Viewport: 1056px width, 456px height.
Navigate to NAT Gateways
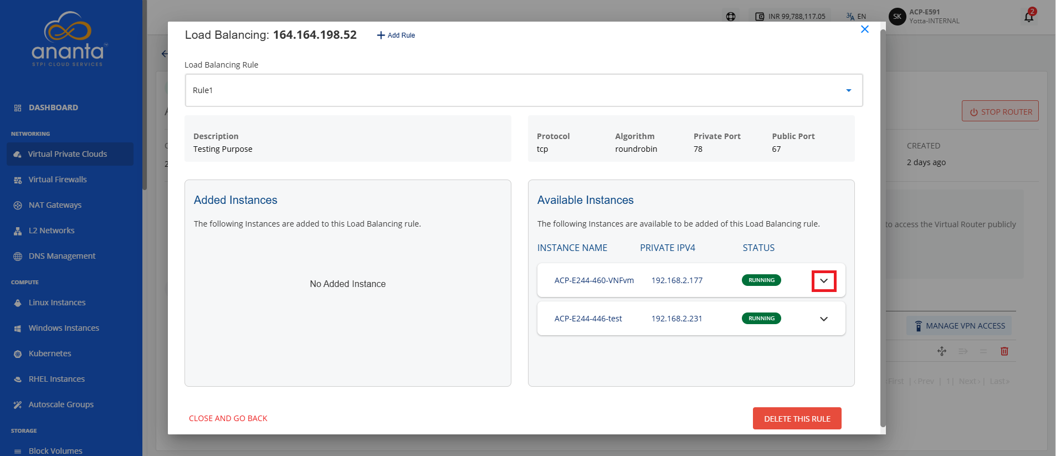(x=55, y=205)
